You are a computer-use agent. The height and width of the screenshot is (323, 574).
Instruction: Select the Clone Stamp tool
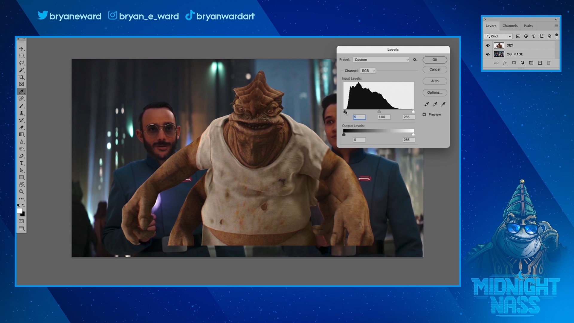22,113
